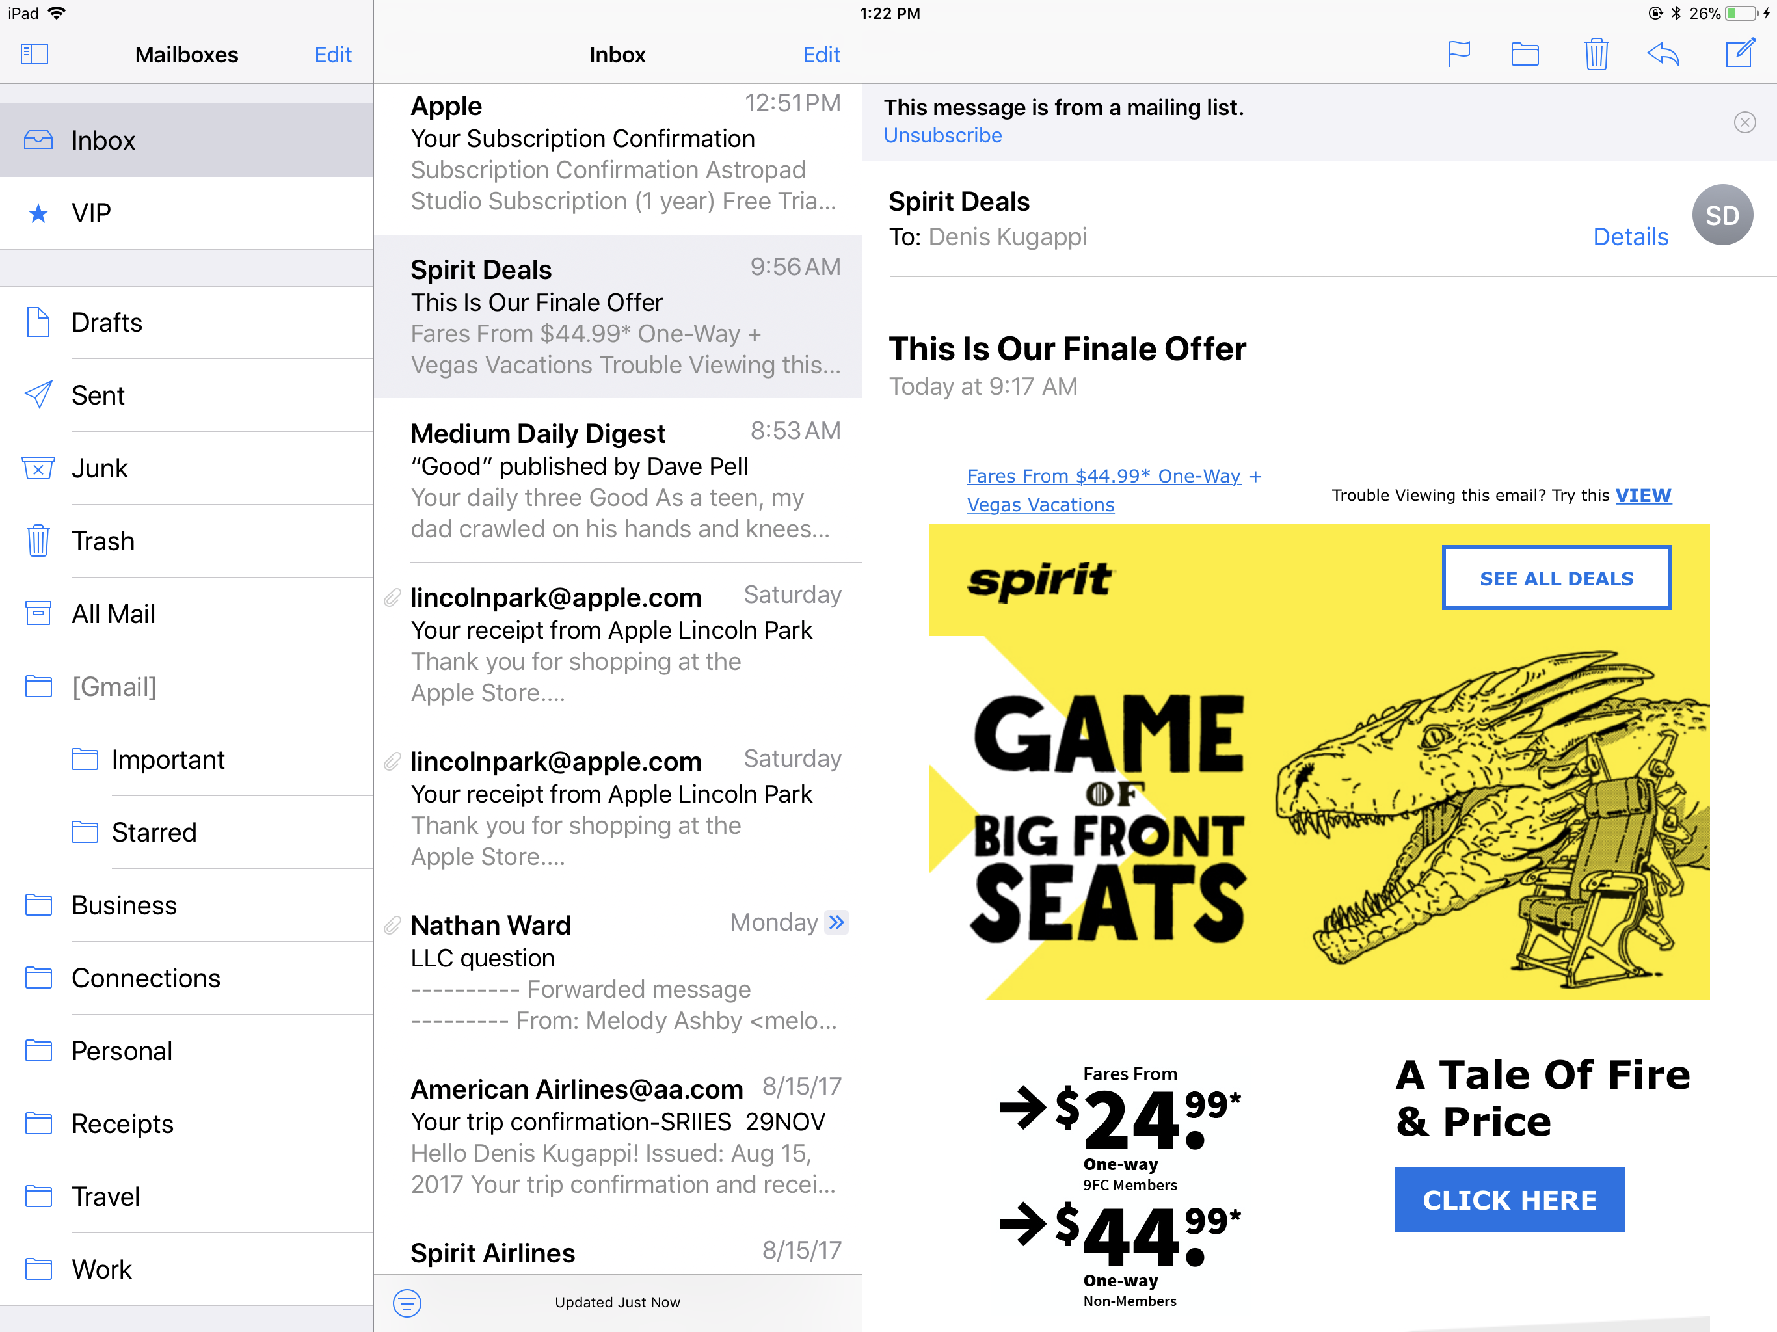The height and width of the screenshot is (1332, 1777).
Task: Open the VIP mailbox
Action: click(91, 213)
